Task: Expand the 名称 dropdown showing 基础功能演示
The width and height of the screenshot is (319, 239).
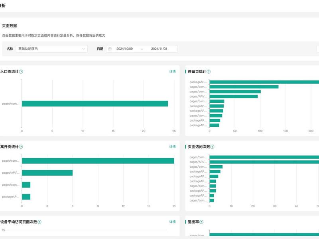Action: click(52, 49)
